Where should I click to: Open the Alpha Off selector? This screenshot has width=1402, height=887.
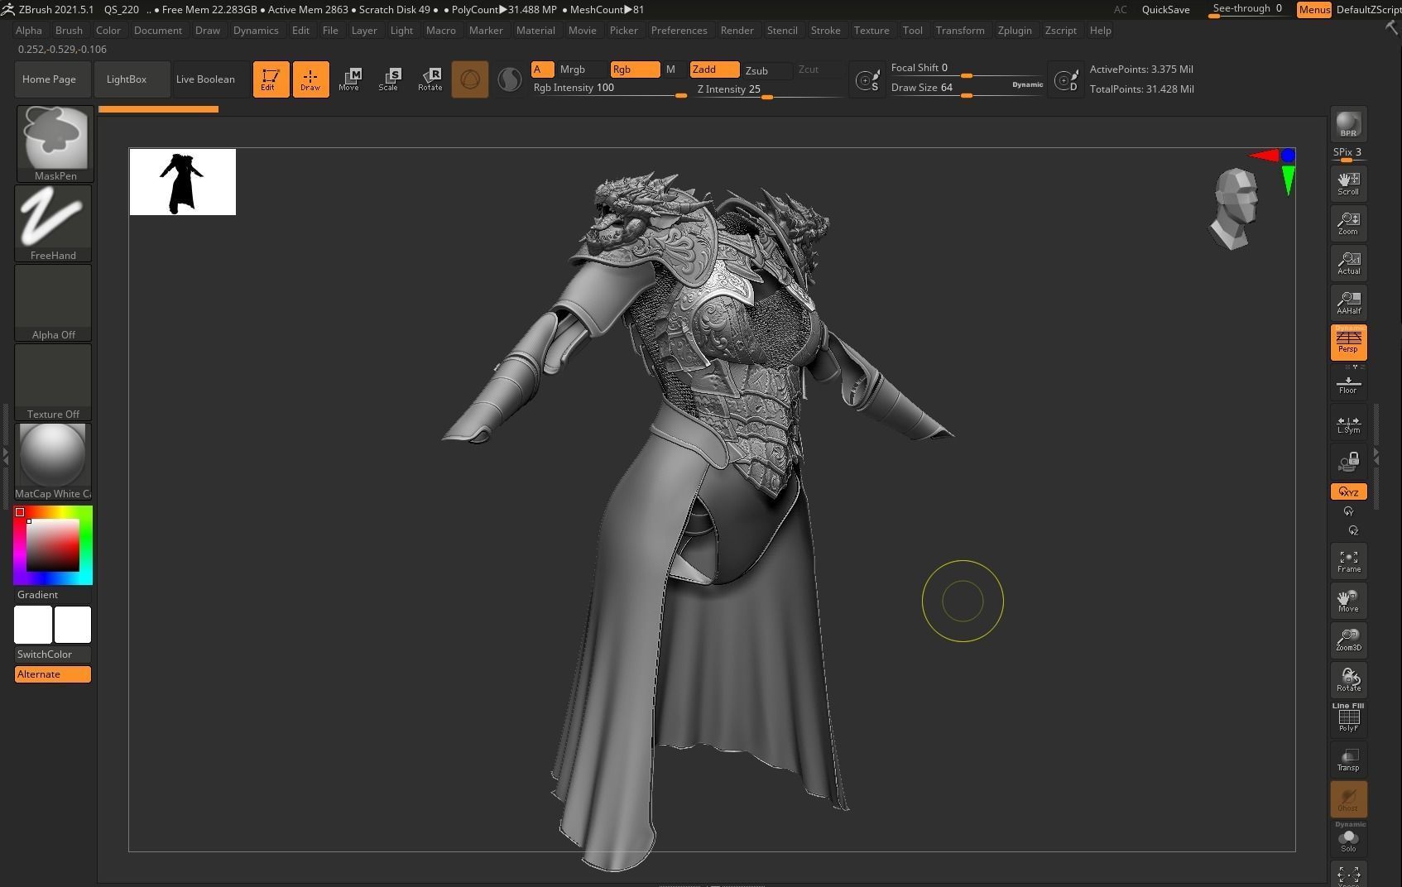point(53,302)
